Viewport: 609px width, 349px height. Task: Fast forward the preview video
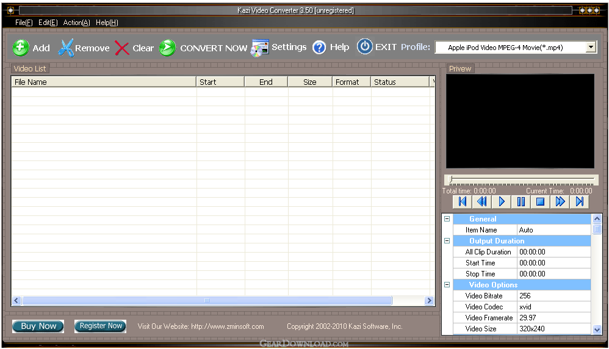560,201
